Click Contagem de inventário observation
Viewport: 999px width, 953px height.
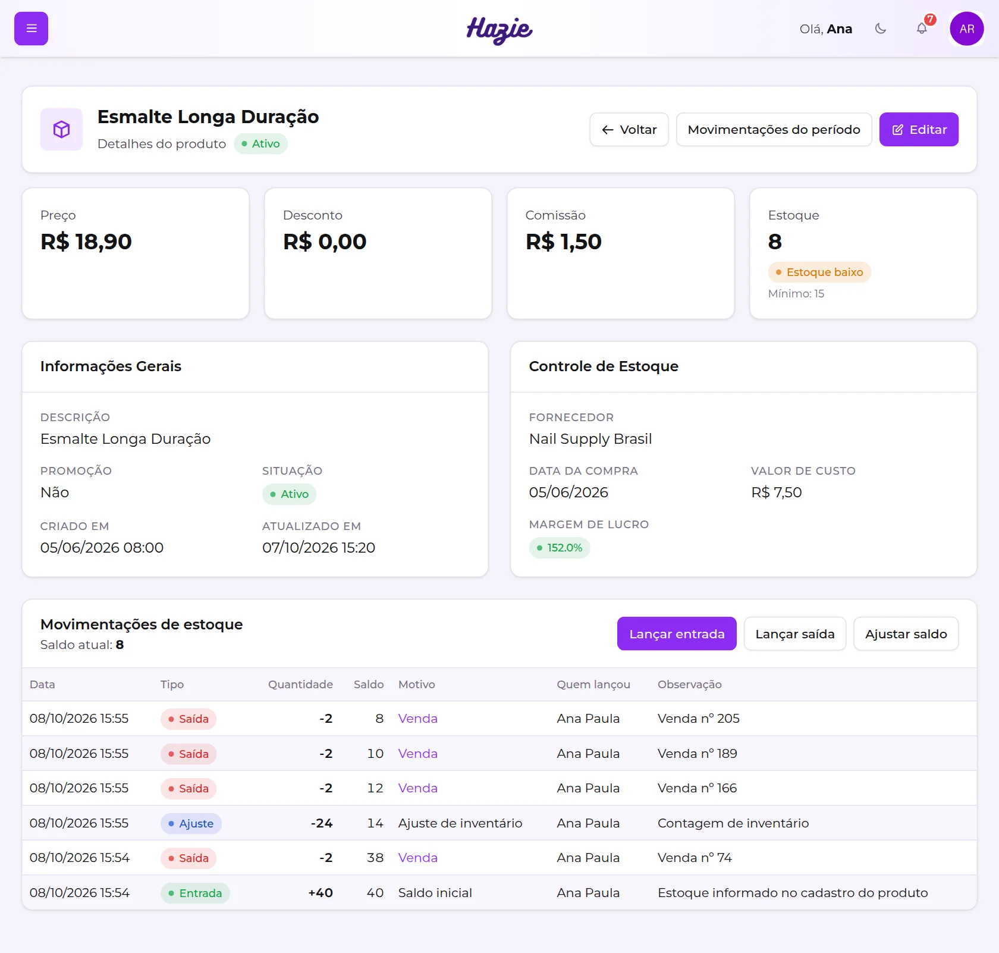(733, 823)
